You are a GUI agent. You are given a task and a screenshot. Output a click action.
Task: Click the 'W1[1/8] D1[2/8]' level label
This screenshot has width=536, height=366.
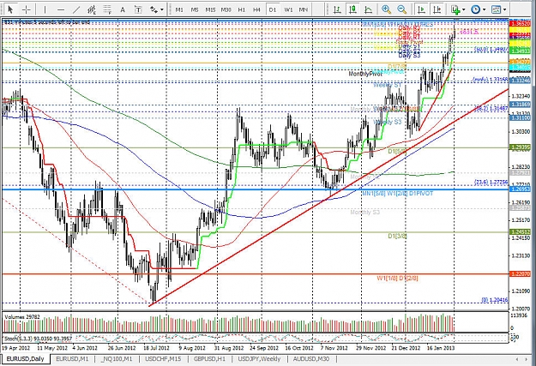397,278
